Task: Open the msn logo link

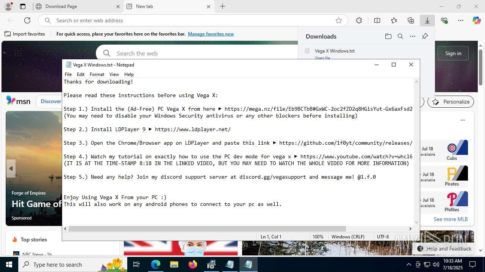Action: point(18,101)
